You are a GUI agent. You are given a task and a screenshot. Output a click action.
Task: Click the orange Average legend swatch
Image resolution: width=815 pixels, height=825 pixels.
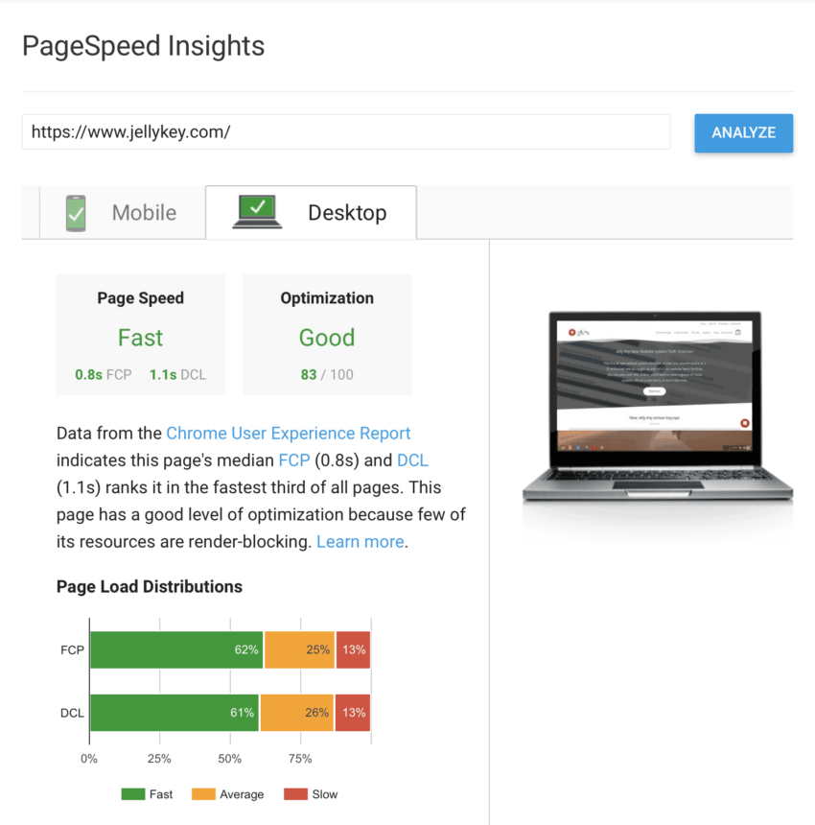[x=203, y=794]
